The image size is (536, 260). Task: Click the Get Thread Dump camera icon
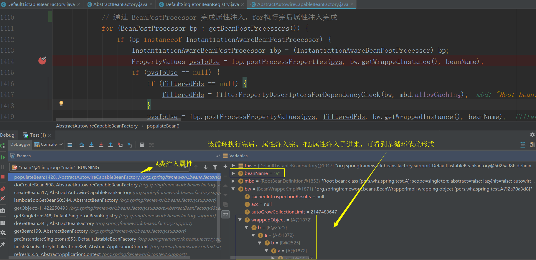click(x=3, y=211)
